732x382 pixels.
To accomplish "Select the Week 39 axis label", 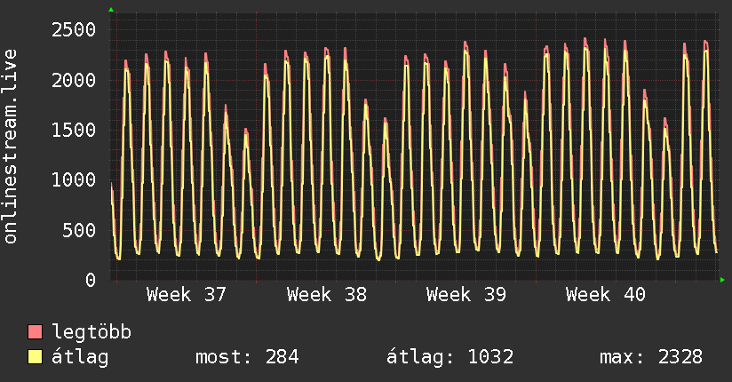I will point(465,295).
